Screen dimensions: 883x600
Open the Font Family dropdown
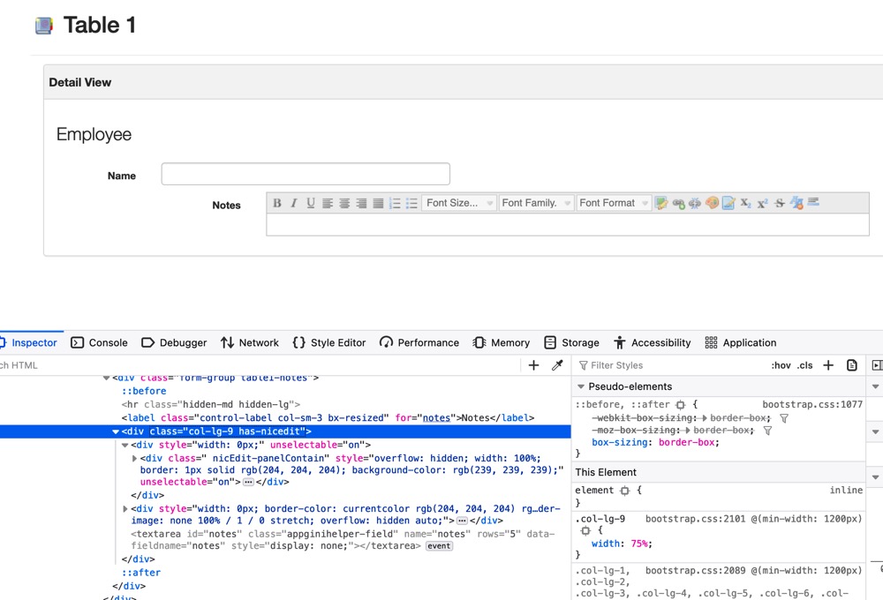[536, 203]
